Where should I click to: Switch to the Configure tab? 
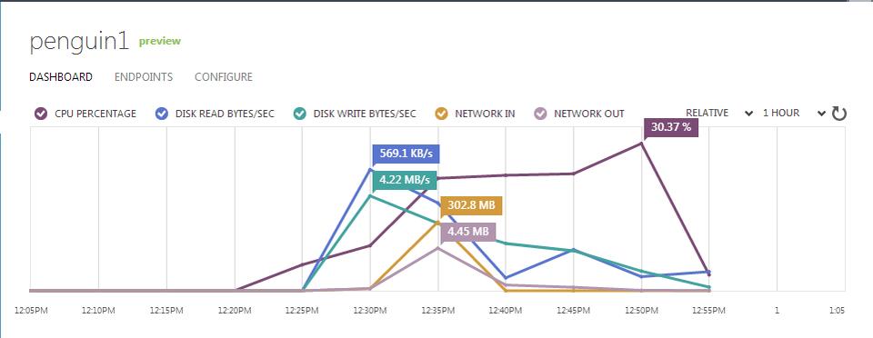pos(224,76)
